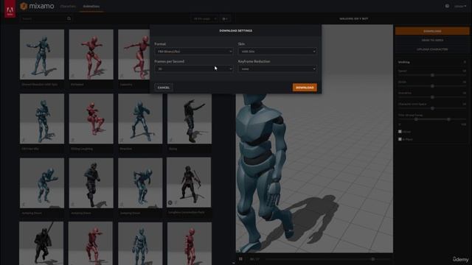472x265 pixels.
Task: Select the Longbow Locomotion Pack thumbnail
Action: (x=189, y=183)
